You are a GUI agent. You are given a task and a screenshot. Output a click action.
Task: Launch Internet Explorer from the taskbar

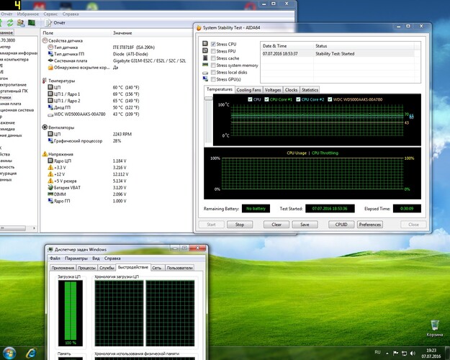pos(31,353)
